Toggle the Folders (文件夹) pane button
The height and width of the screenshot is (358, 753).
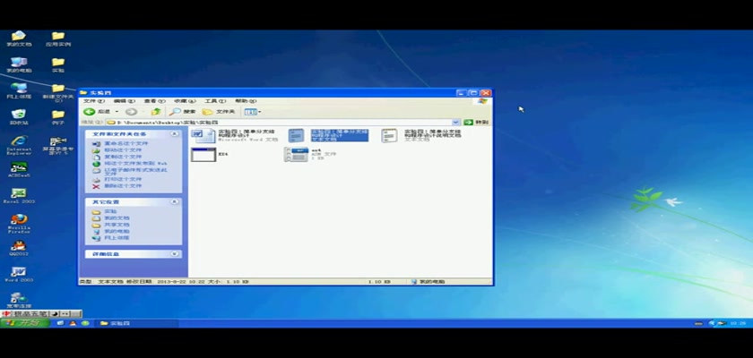[x=219, y=112]
